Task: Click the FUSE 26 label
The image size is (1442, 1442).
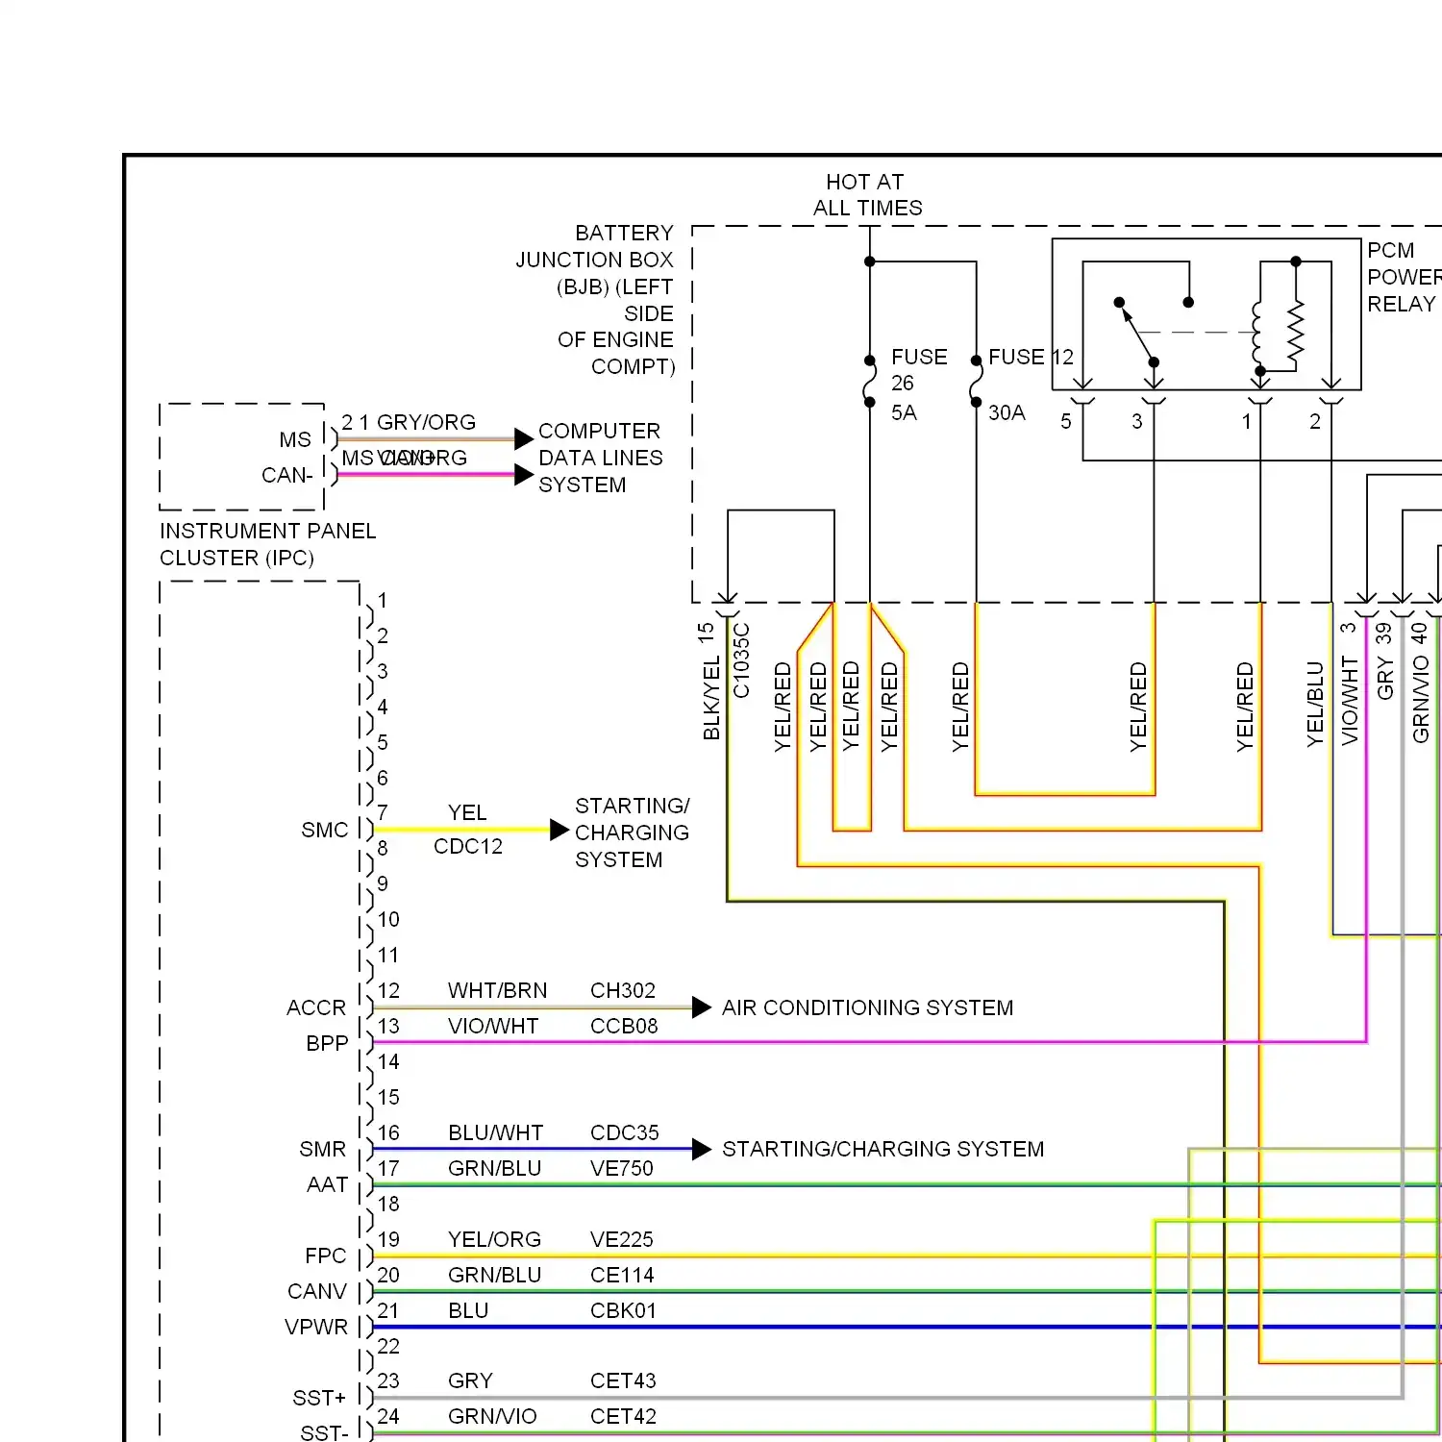Action: tap(918, 369)
